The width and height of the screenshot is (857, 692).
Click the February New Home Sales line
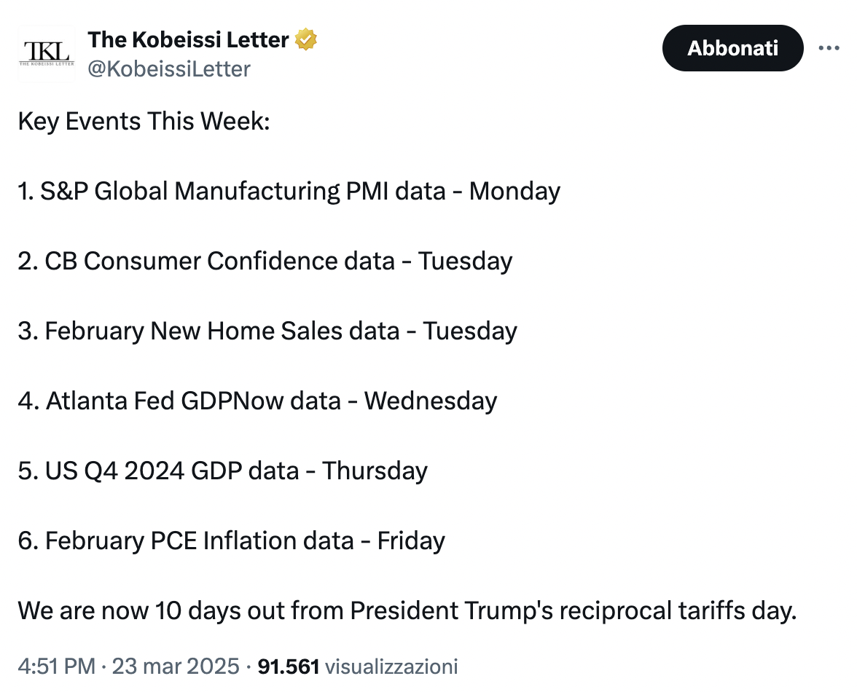[267, 331]
